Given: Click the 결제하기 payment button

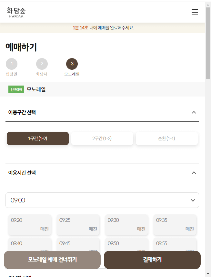Looking at the screenshot, I should [152, 260].
